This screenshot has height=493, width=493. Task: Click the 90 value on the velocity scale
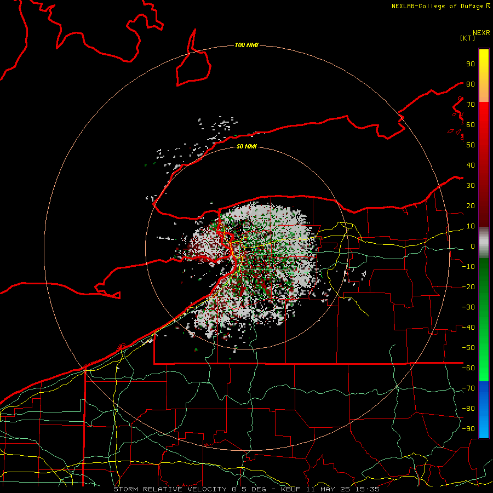pyautogui.click(x=471, y=64)
